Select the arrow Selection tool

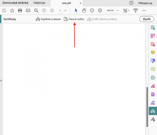click(x=76, y=10)
